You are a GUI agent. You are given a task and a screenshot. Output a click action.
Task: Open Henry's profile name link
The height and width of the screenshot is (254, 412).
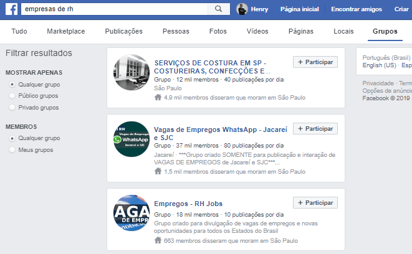click(259, 9)
